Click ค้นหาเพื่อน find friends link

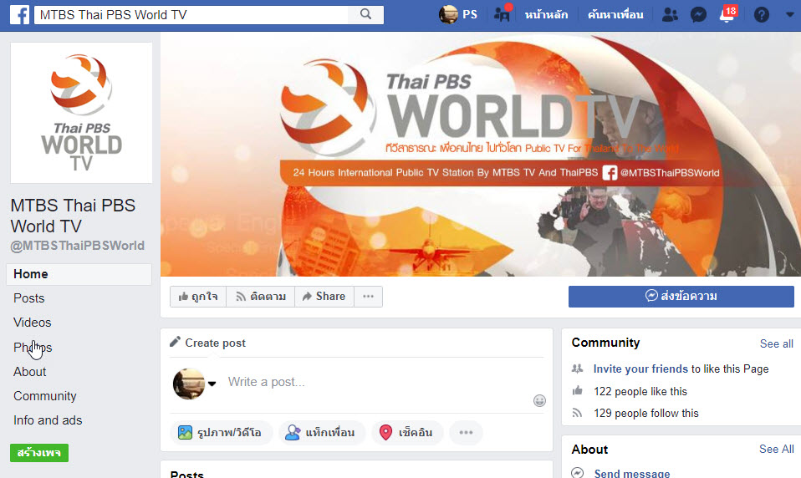(615, 15)
